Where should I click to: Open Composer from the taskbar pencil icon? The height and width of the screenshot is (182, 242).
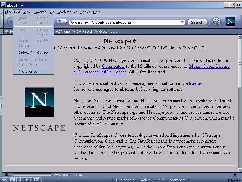pyautogui.click(x=29, y=180)
